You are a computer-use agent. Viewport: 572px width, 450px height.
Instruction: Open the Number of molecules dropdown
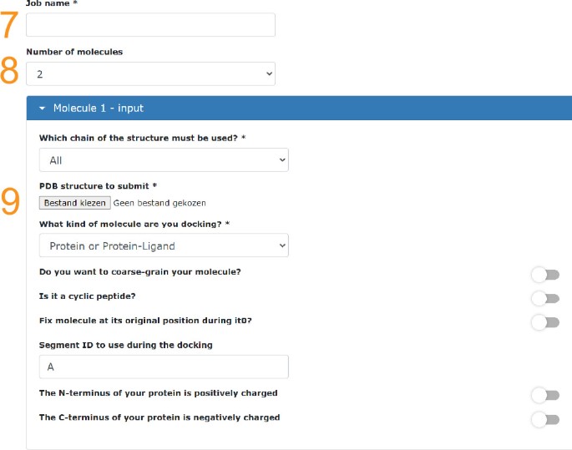point(150,74)
